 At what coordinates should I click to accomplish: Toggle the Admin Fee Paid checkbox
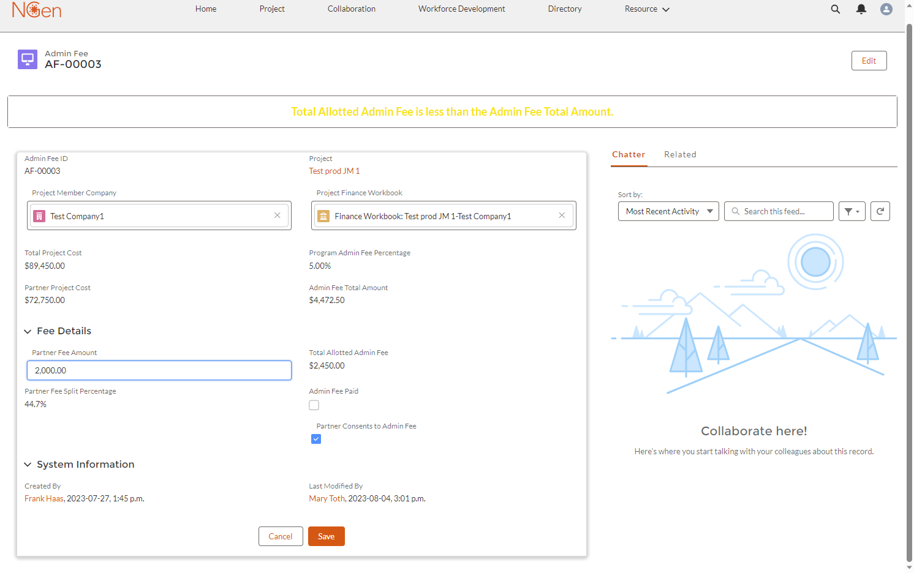tap(314, 405)
